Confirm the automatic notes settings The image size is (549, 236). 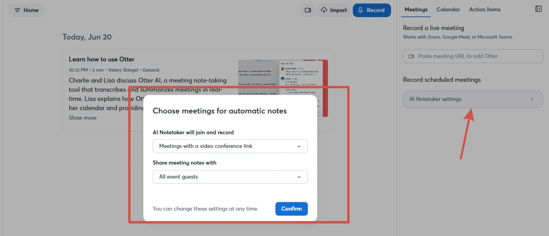point(292,209)
